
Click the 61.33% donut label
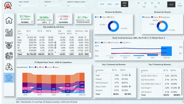click(124, 28)
